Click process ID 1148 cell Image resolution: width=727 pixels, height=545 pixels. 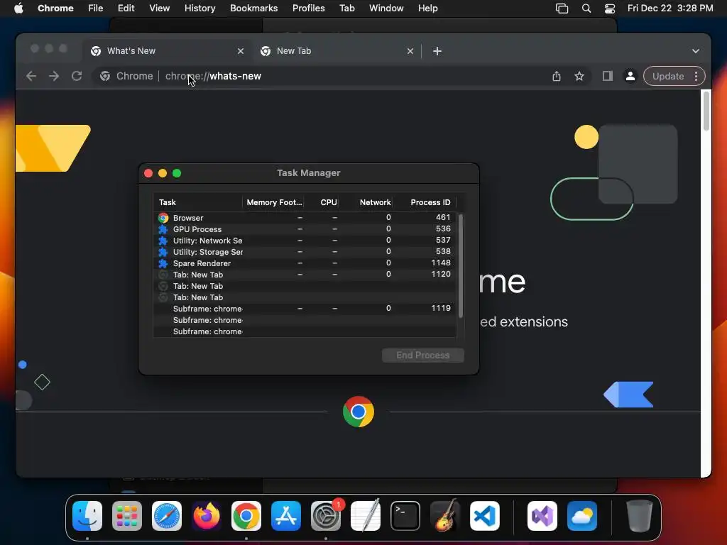[440, 263]
